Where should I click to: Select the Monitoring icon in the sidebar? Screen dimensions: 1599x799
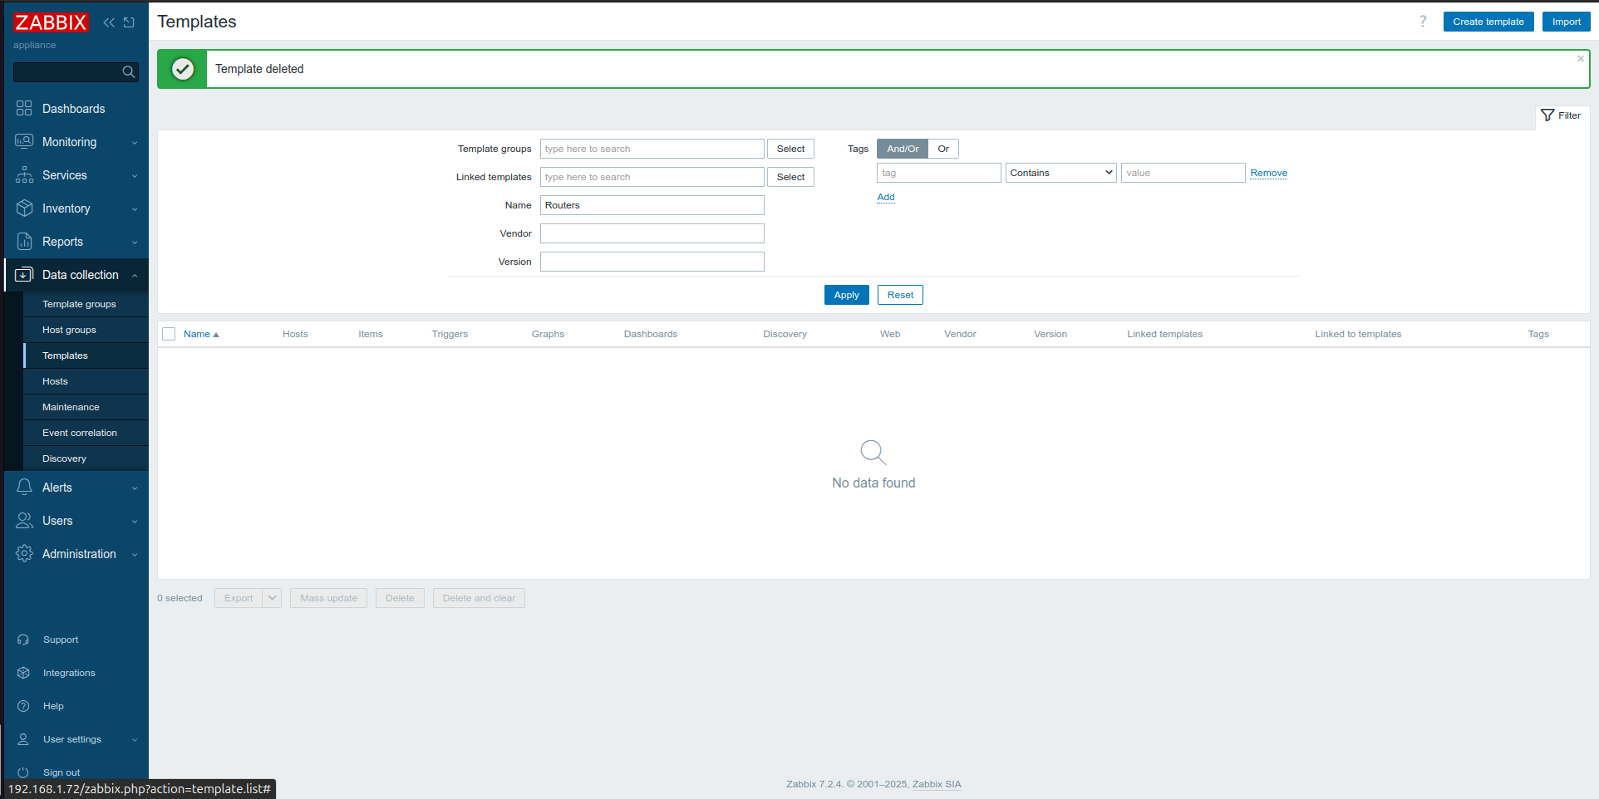click(x=25, y=141)
